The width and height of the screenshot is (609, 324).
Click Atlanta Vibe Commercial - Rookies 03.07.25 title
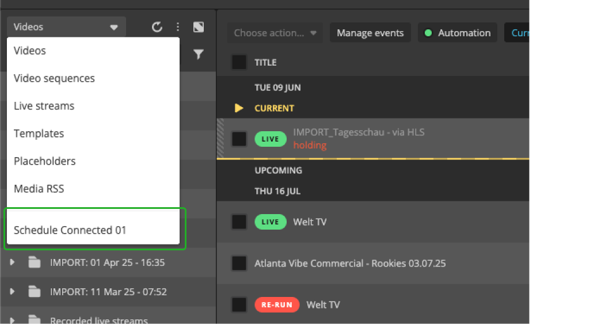350,264
